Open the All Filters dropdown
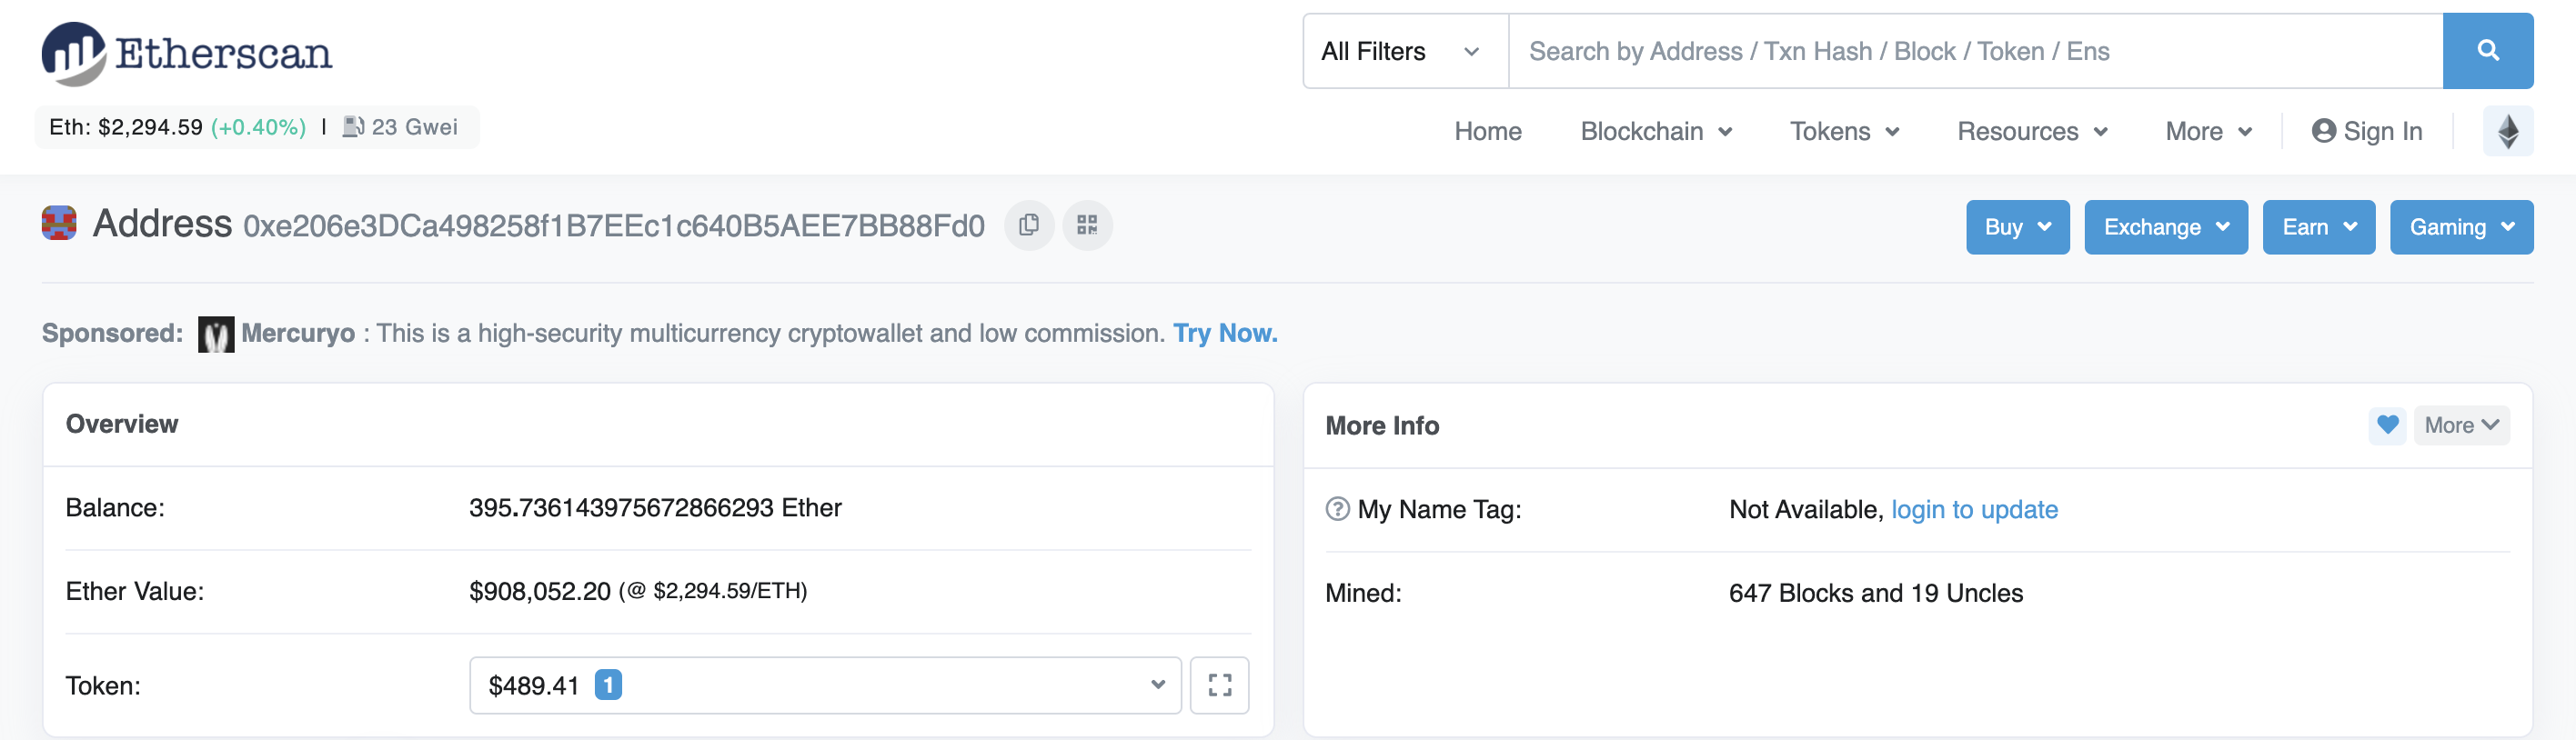 (x=1403, y=52)
